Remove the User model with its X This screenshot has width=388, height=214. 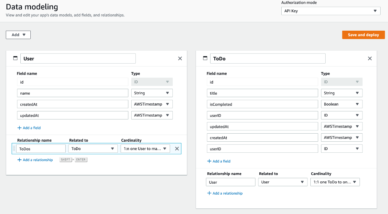[180, 58]
